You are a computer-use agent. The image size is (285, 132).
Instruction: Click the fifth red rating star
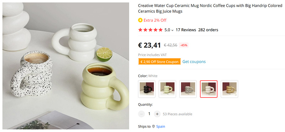[x=161, y=30]
